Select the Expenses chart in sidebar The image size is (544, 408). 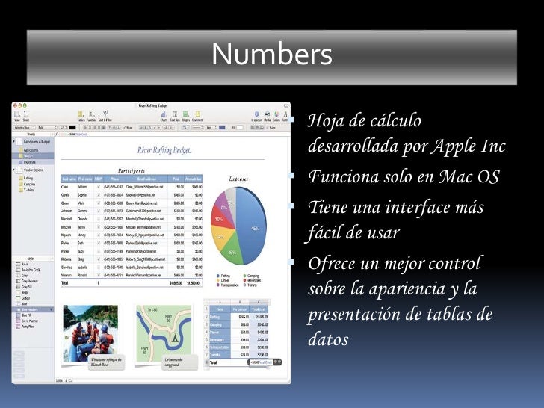28,161
